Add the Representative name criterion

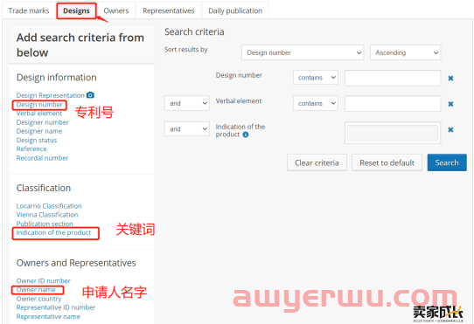(x=48, y=316)
